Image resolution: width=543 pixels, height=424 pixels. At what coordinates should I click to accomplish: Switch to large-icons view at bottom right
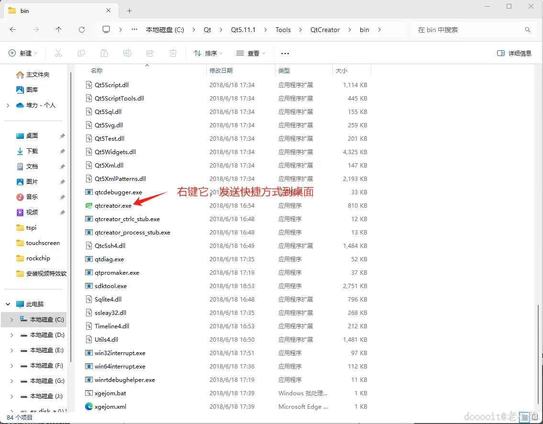(534, 418)
